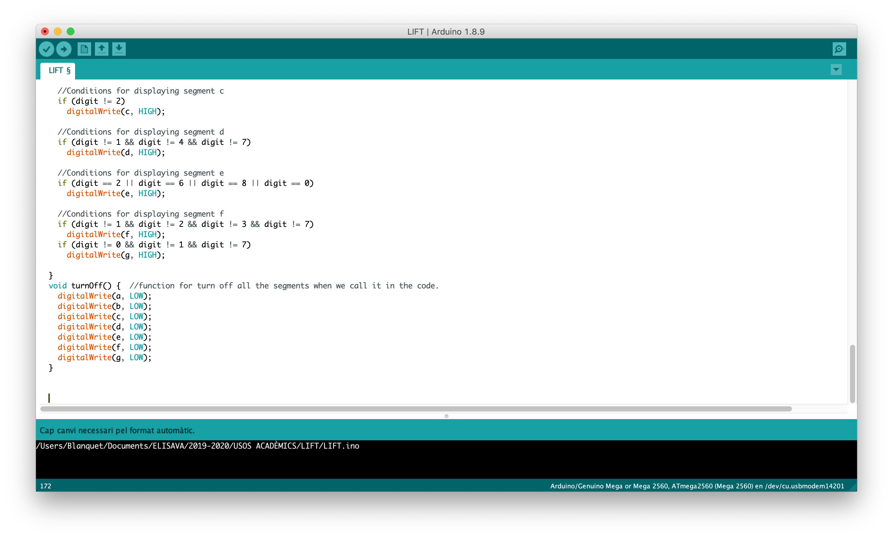This screenshot has width=893, height=539.
Task: Click 'digitalWrite(a, LOW);' line
Action: (104, 296)
